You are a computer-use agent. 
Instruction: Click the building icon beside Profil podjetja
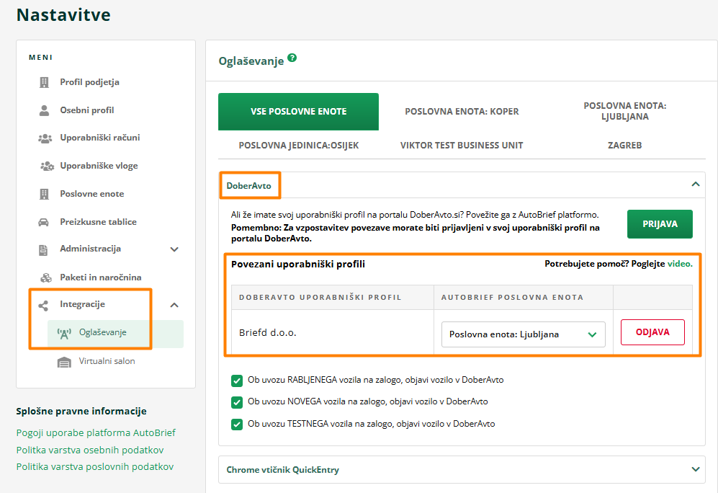click(x=44, y=82)
